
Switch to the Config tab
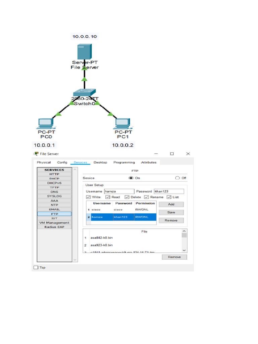(x=62, y=162)
